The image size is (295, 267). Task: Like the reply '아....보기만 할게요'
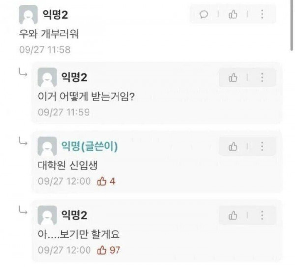233,215
